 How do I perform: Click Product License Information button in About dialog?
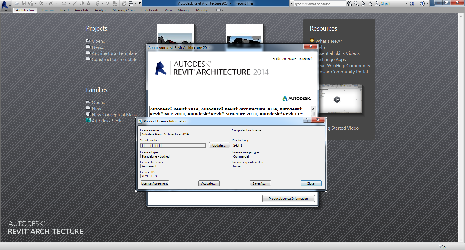pos(289,199)
